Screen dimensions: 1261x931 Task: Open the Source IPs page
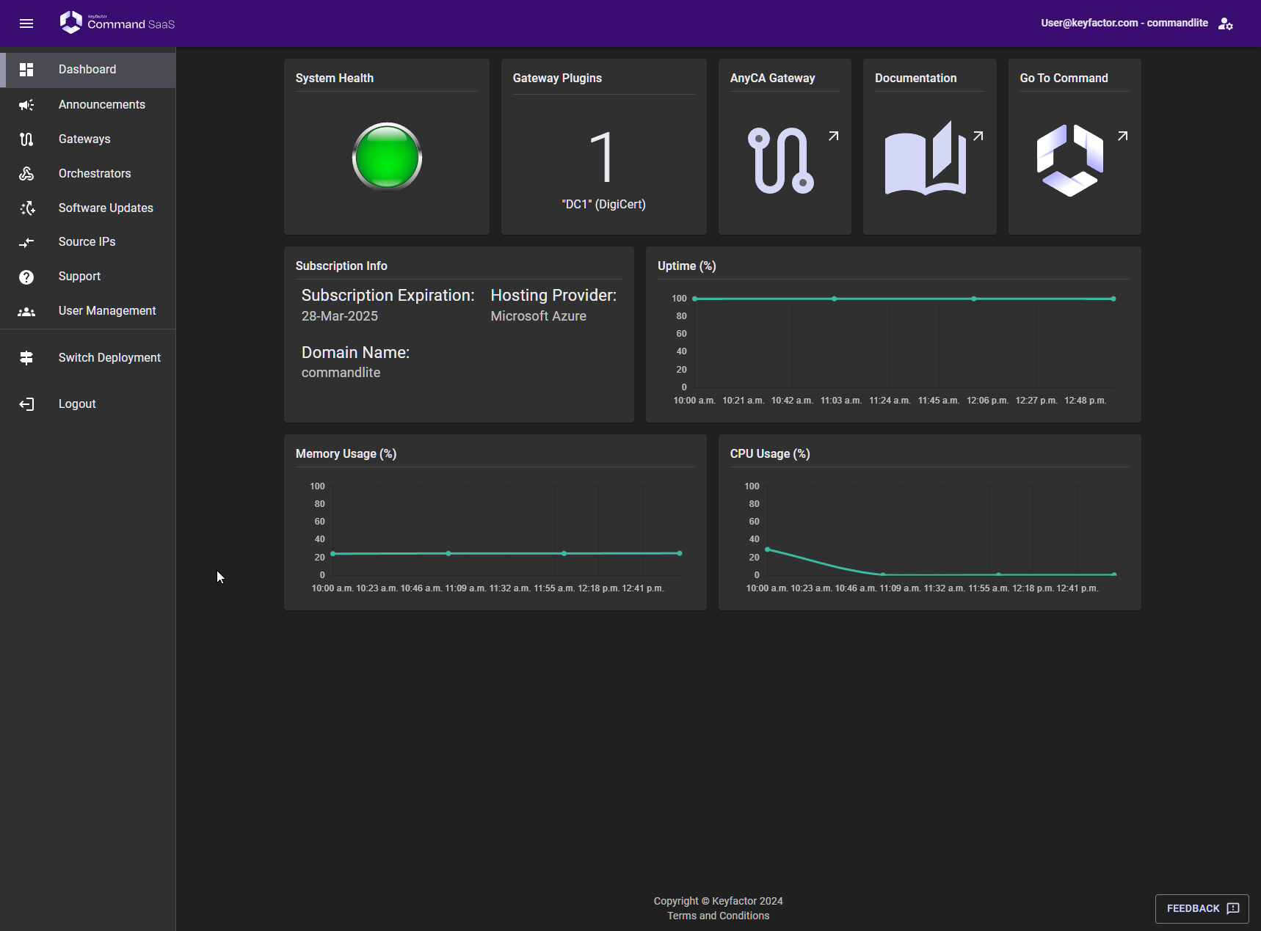[88, 242]
